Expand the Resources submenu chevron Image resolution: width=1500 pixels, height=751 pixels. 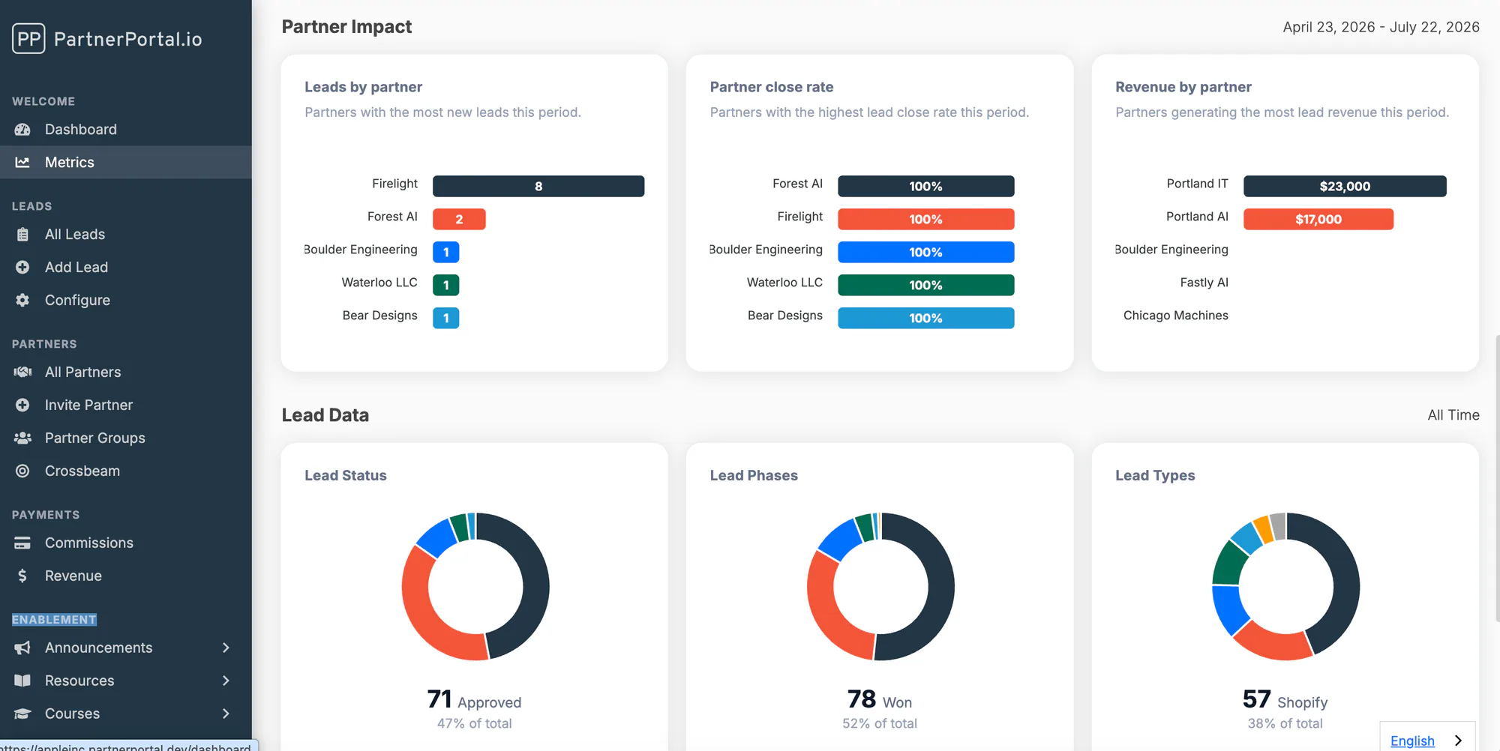[226, 681]
